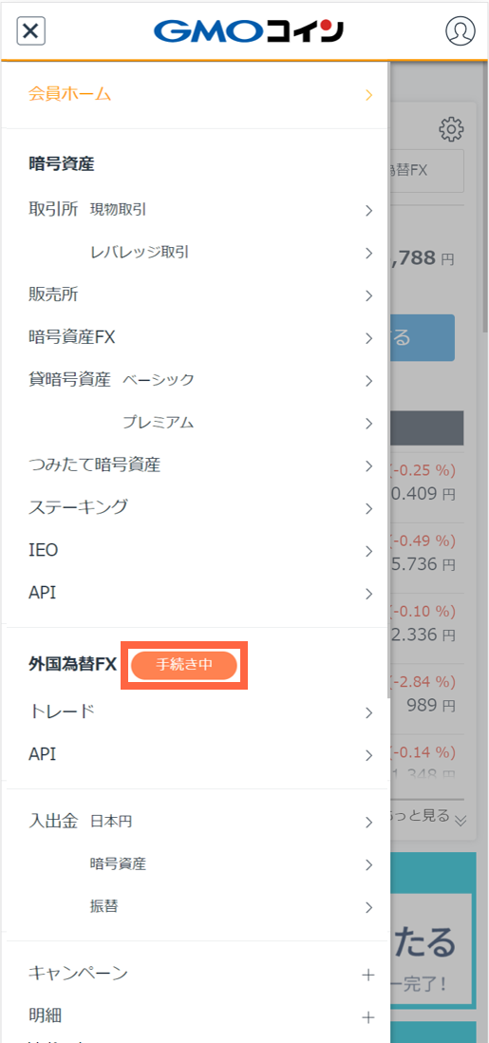Viewport: 489px width, 1043px height.
Task: Open 入出金 日本円
Action: [x=196, y=823]
